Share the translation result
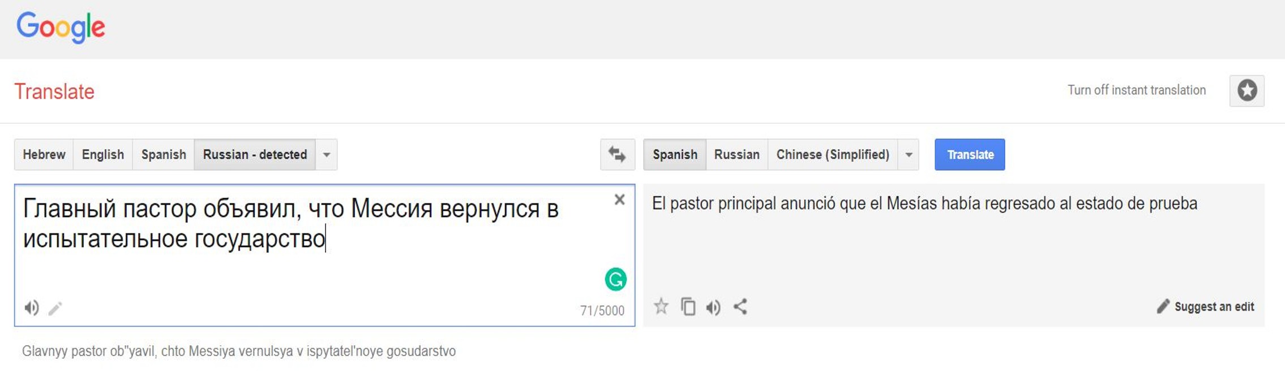1285x378 pixels. pos(740,307)
